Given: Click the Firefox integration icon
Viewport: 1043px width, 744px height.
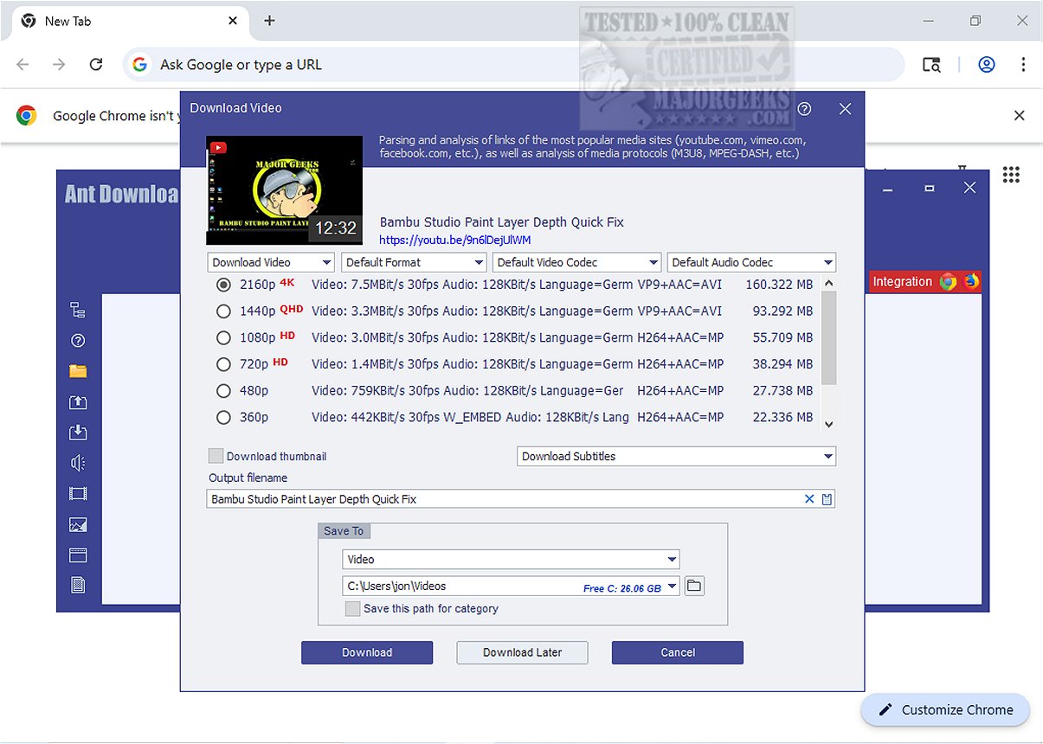Looking at the screenshot, I should pyautogui.click(x=971, y=281).
